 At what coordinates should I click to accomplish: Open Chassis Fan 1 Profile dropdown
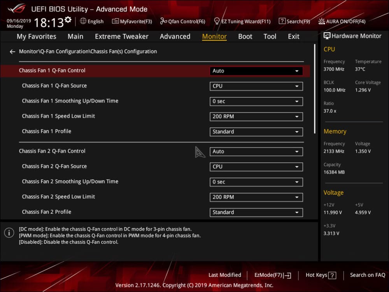pos(256,132)
